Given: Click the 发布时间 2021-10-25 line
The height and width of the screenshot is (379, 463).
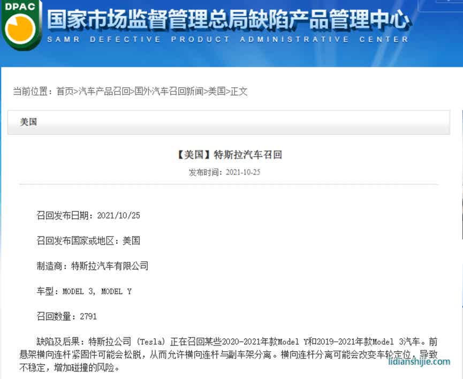Looking at the screenshot, I should click(224, 172).
